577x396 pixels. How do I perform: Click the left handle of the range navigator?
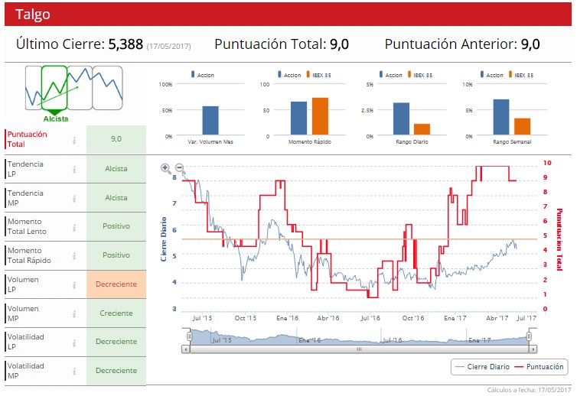(189, 336)
